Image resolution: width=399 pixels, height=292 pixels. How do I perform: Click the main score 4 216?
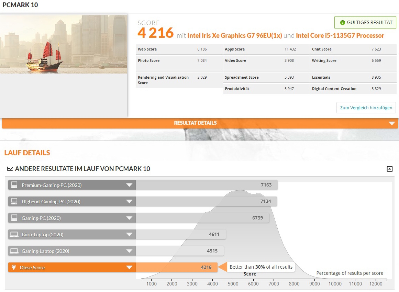(155, 33)
